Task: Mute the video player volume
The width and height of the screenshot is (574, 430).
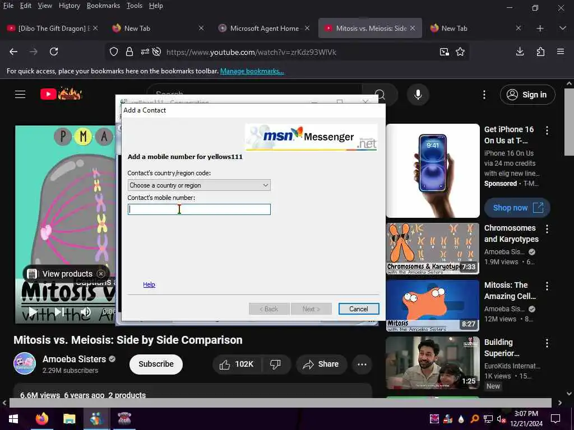Action: [x=85, y=312]
